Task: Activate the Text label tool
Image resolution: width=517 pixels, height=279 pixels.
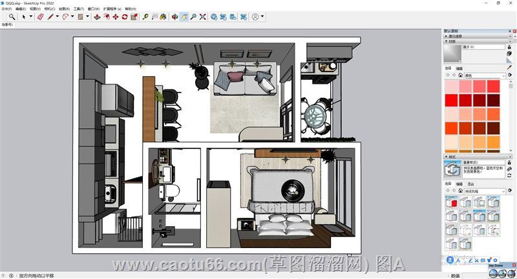Action: click(154, 17)
